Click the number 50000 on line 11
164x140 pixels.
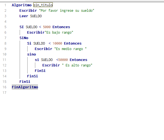[63, 60]
